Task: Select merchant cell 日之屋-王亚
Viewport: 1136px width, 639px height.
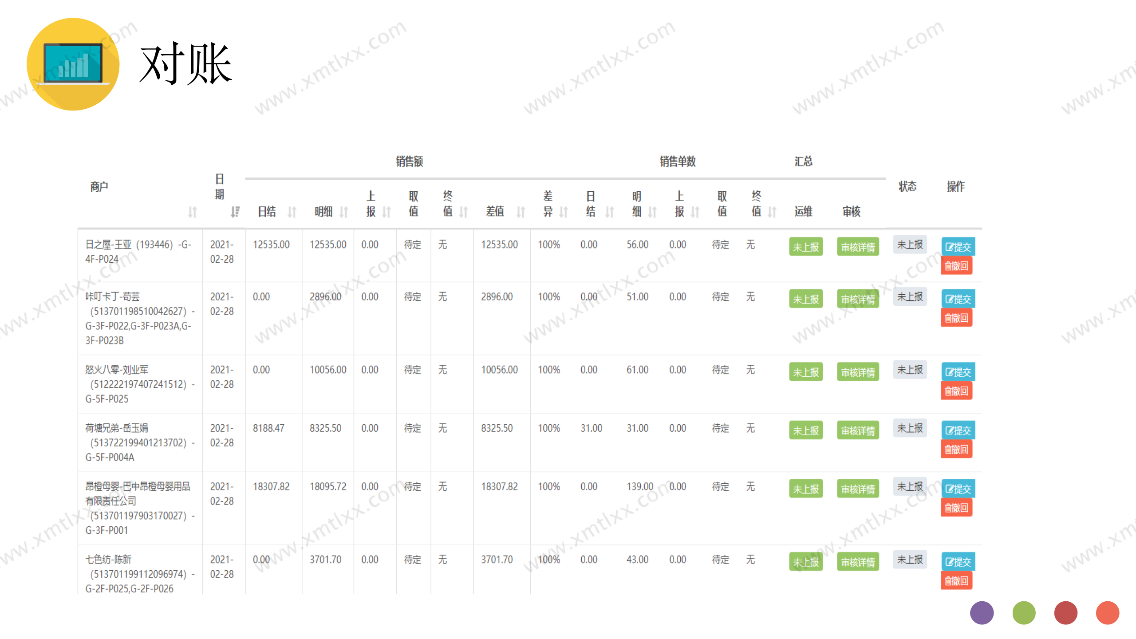Action: coord(140,255)
